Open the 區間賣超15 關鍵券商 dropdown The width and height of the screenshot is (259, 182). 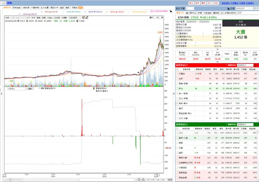245,124
